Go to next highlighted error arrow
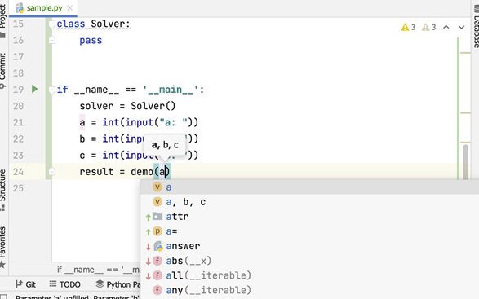 [x=461, y=27]
